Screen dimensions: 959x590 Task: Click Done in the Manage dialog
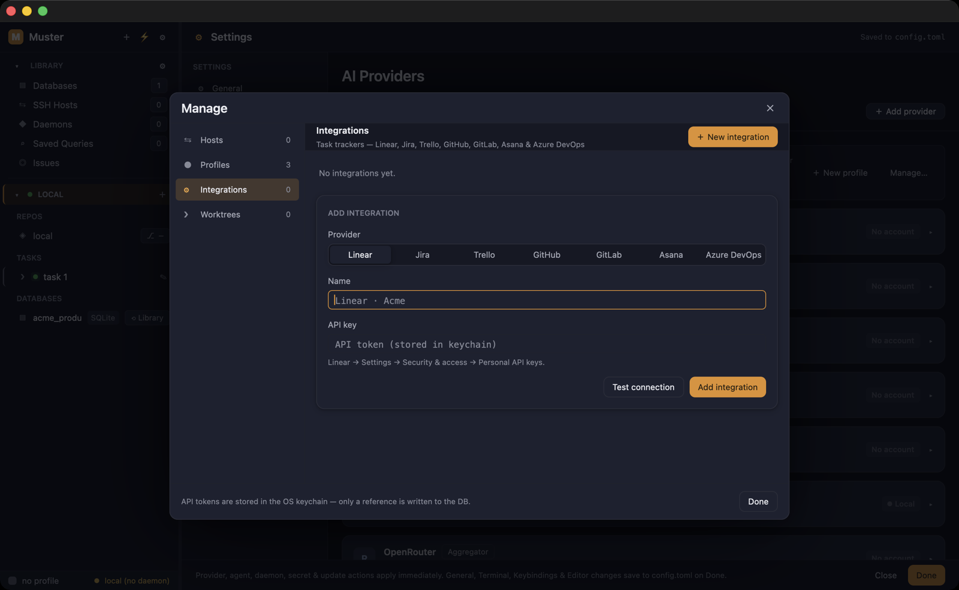pos(758,501)
